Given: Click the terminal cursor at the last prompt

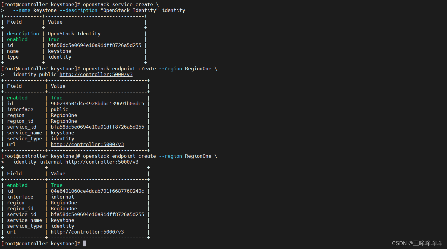Looking at the screenshot, I should [x=84, y=243].
